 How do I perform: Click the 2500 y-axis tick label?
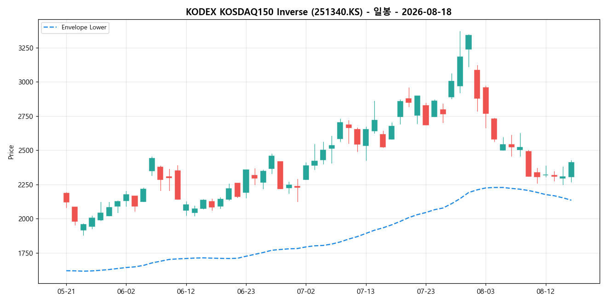click(x=26, y=151)
